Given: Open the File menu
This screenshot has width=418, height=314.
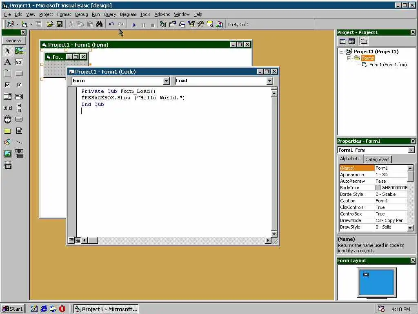Looking at the screenshot, I should point(7,14).
